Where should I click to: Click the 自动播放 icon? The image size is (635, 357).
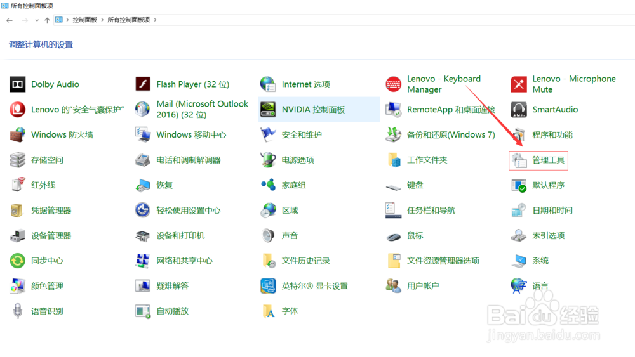(x=142, y=311)
